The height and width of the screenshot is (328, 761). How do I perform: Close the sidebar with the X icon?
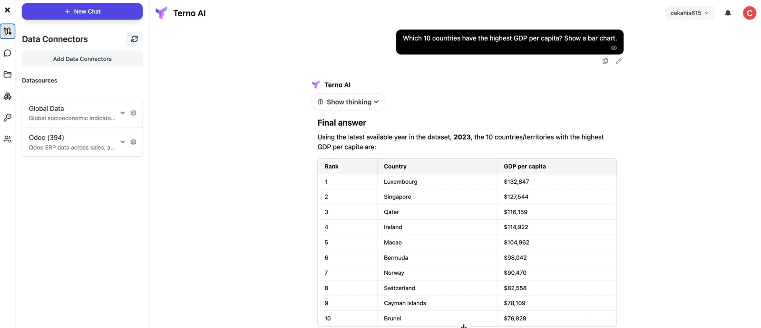point(7,10)
